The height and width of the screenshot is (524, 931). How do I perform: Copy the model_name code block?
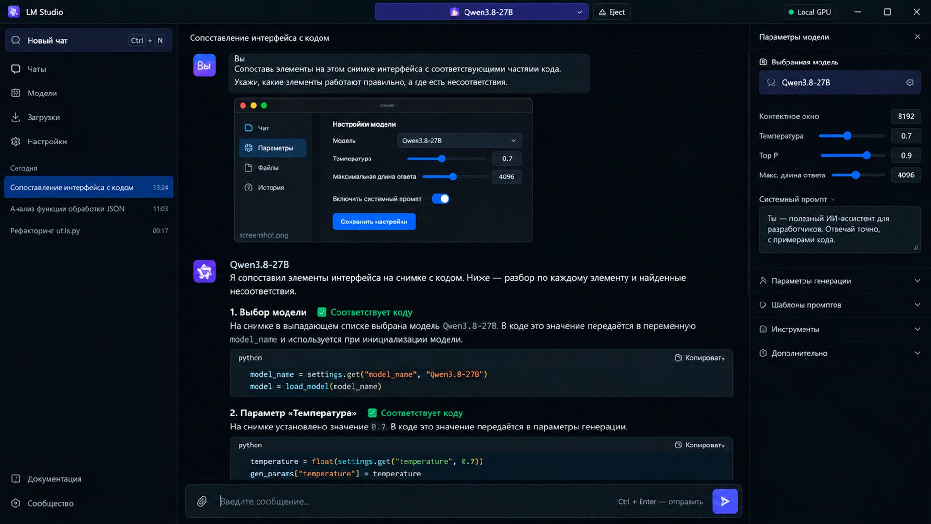(700, 358)
